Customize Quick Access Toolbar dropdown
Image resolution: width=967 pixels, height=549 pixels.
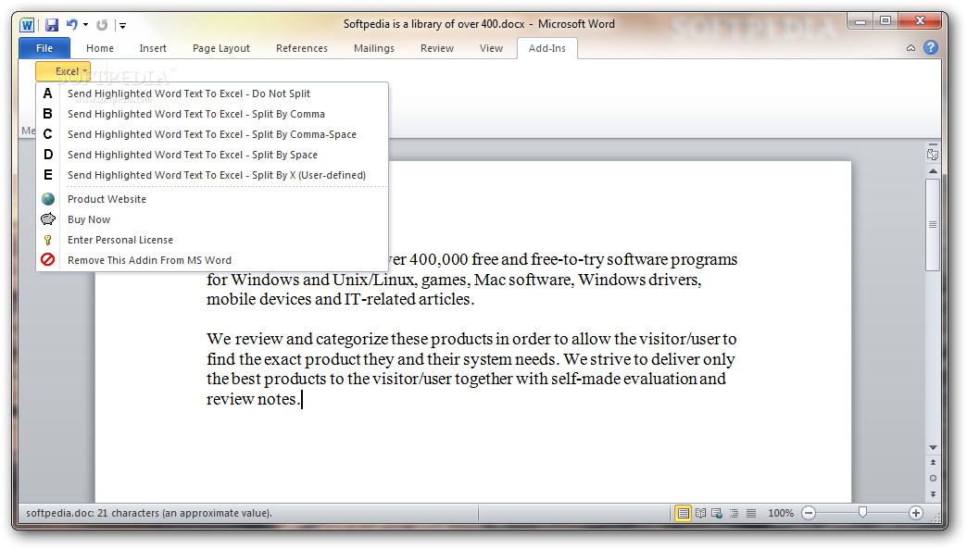122,25
